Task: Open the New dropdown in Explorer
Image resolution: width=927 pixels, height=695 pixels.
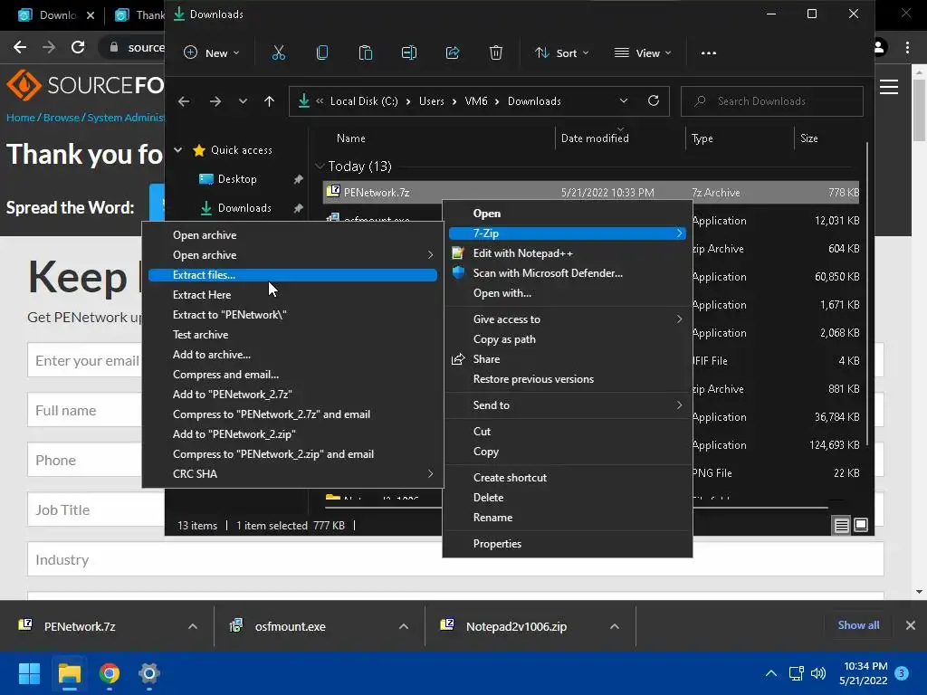Action: coord(211,52)
